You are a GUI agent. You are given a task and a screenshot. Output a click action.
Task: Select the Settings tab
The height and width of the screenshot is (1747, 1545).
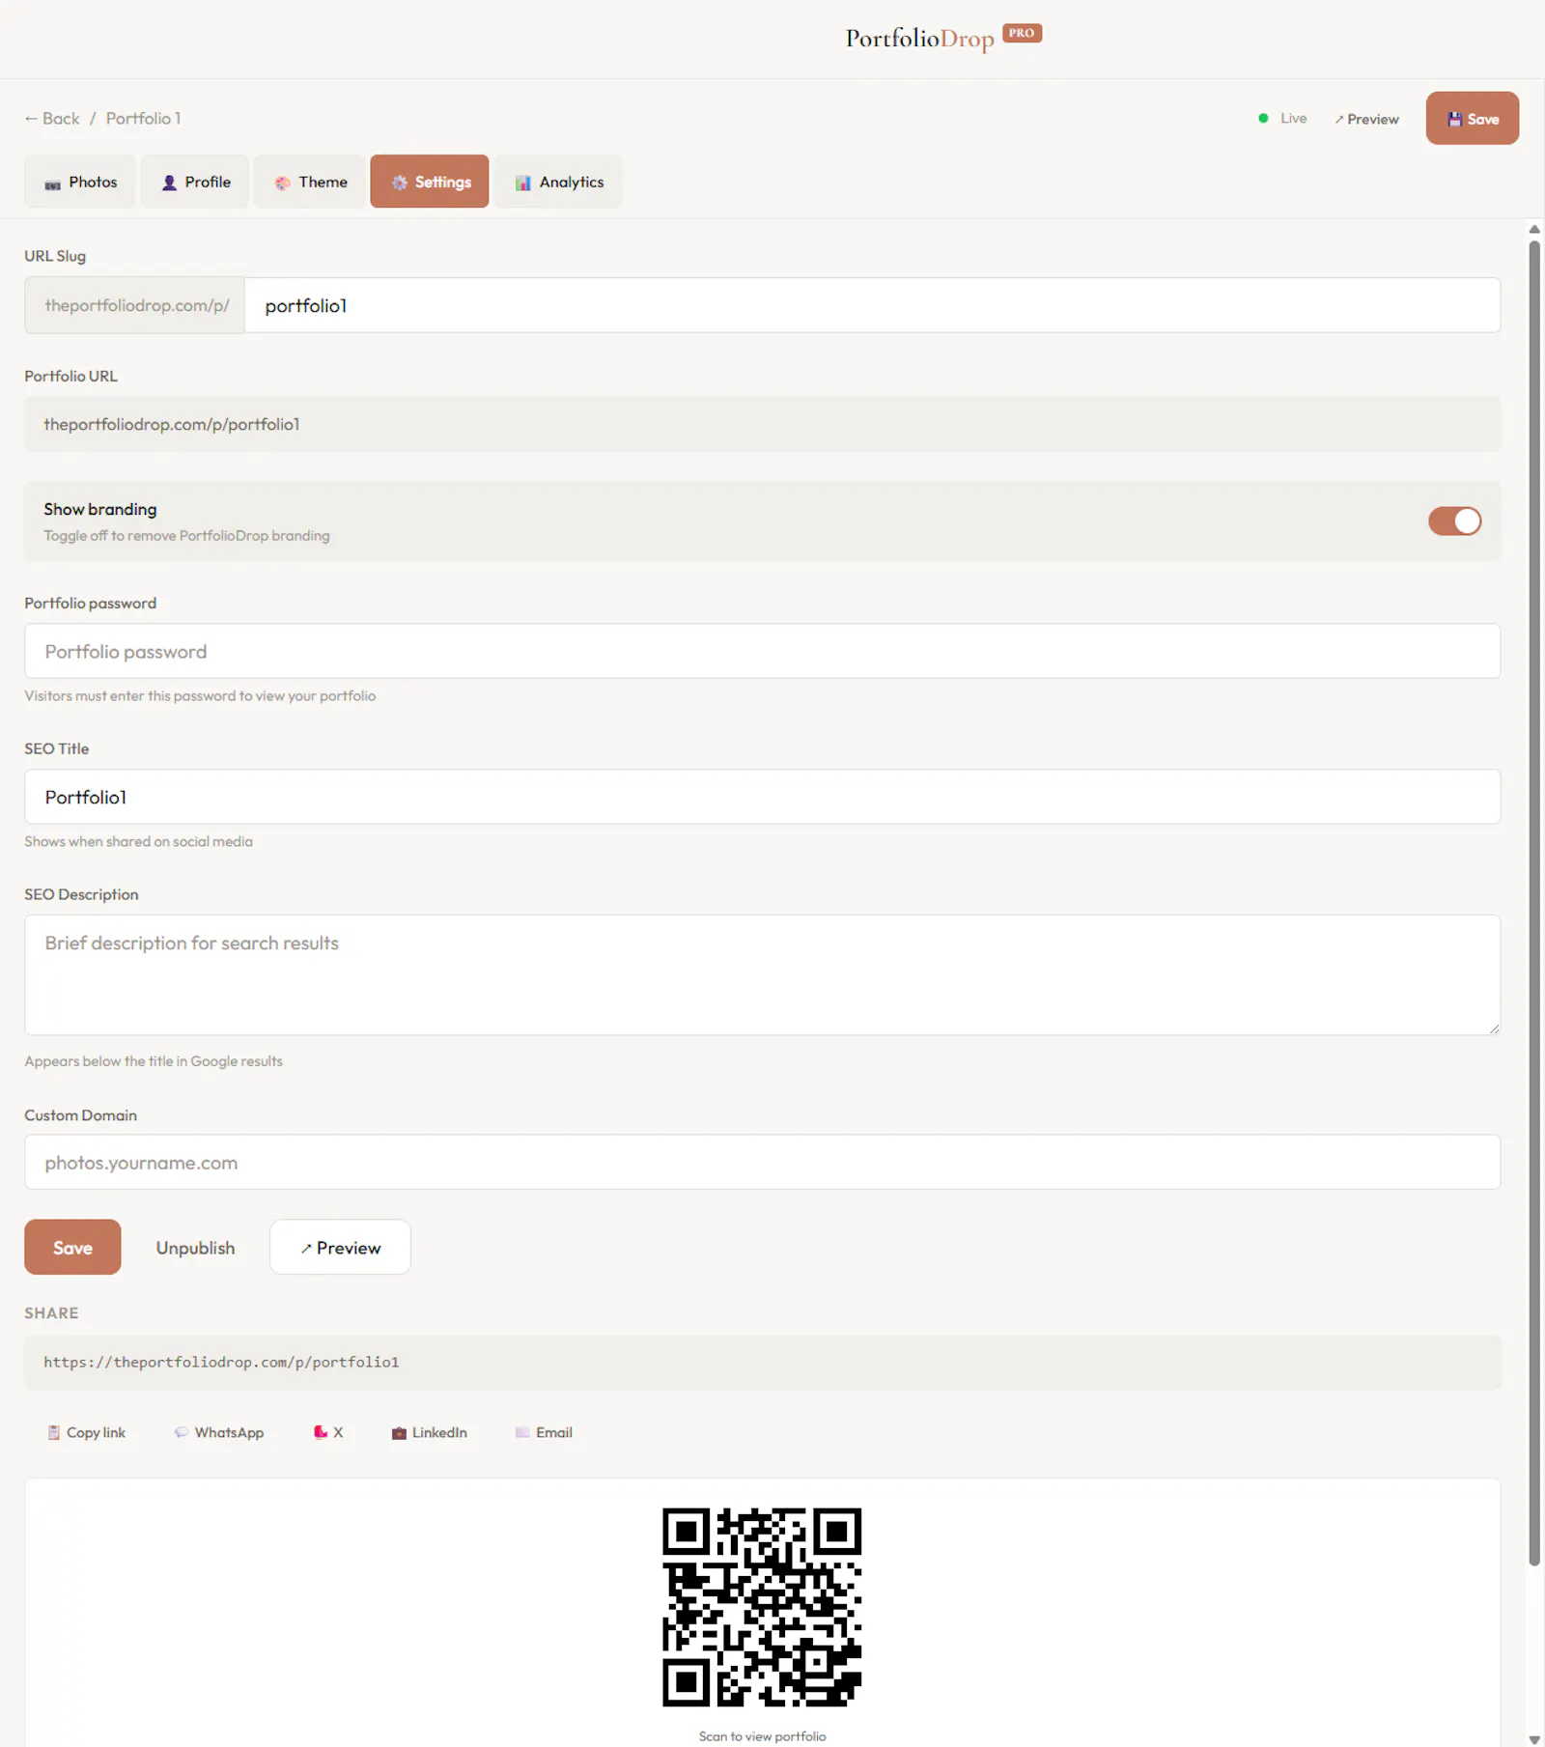[x=430, y=182]
